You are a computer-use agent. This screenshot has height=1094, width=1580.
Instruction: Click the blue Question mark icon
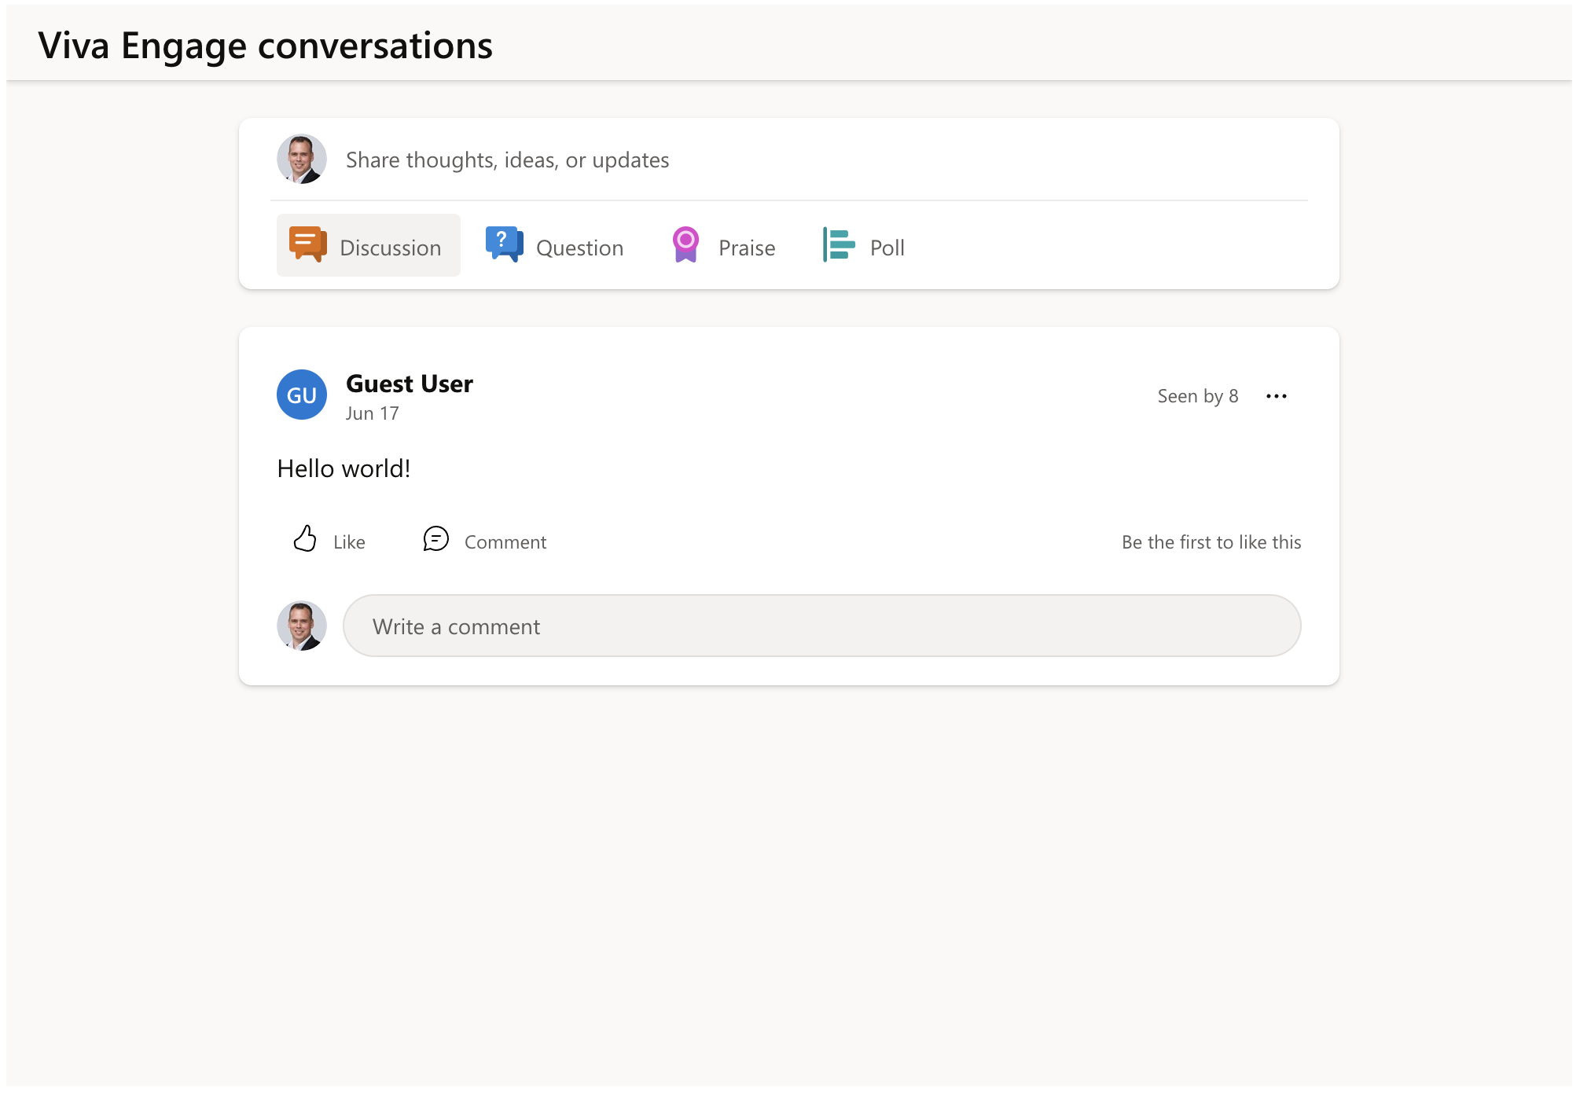pos(504,244)
